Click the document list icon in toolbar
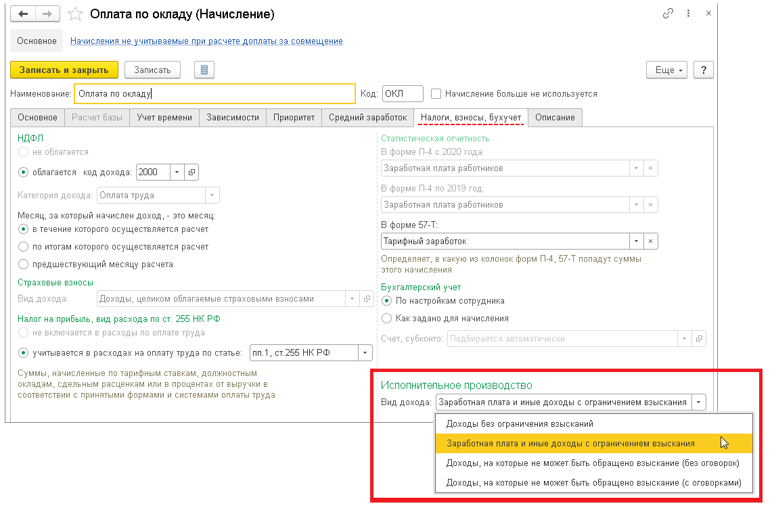The image size is (772, 510). pos(204,70)
